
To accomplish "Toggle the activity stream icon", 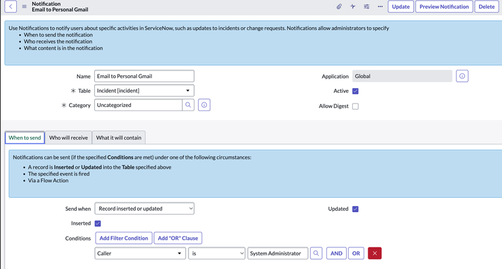I will [353, 6].
